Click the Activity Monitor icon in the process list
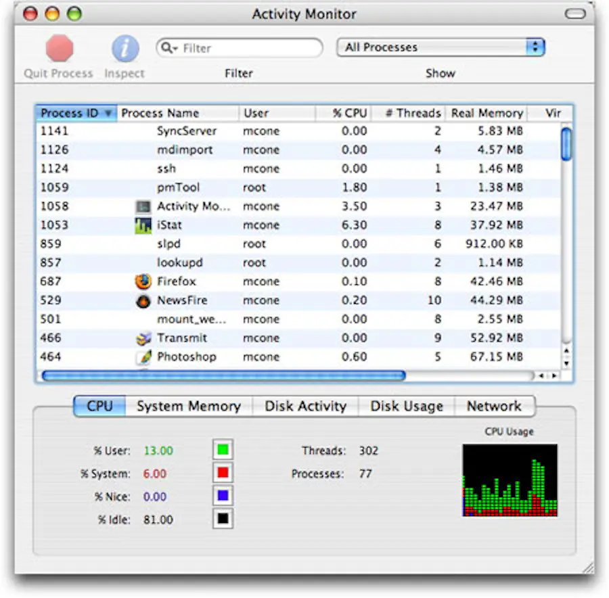609x598 pixels. 142,206
